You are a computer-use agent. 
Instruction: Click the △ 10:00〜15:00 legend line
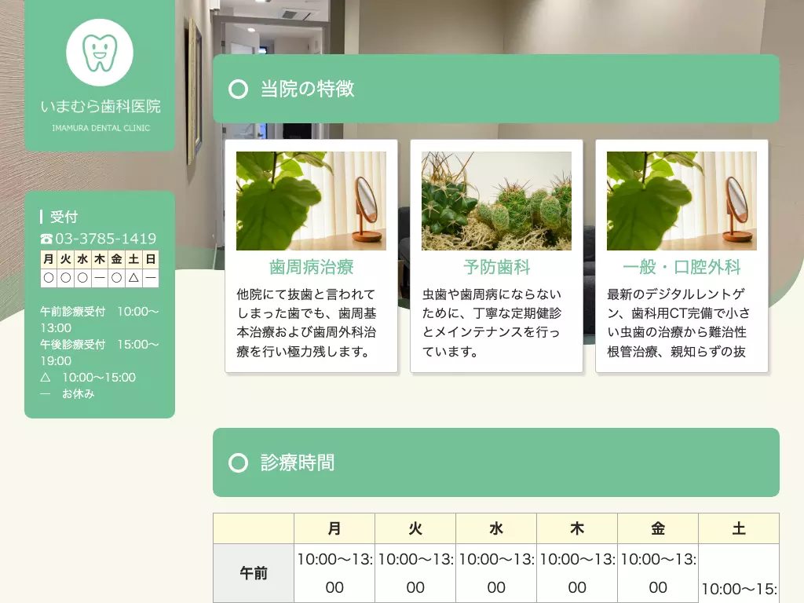pyautogui.click(x=88, y=378)
